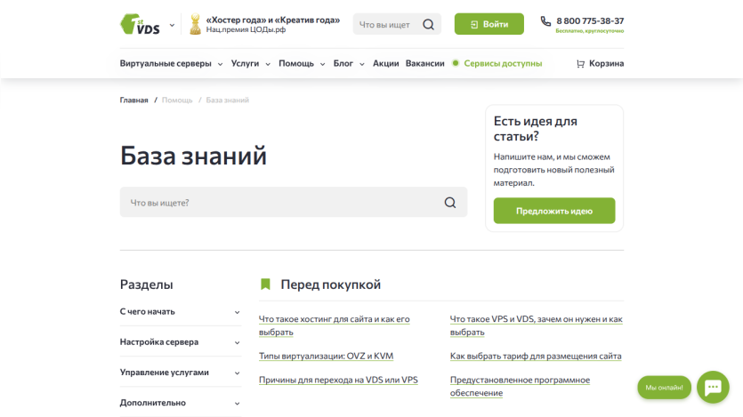The width and height of the screenshot is (743, 417).
Task: Click the green «Войти» login button
Action: (x=489, y=24)
